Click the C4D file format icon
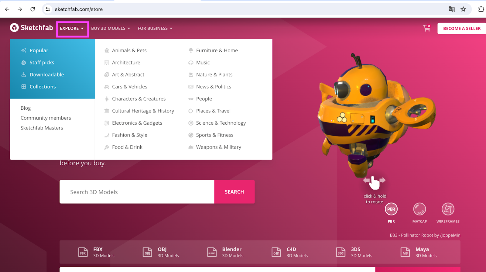The image size is (486, 272). 276,252
